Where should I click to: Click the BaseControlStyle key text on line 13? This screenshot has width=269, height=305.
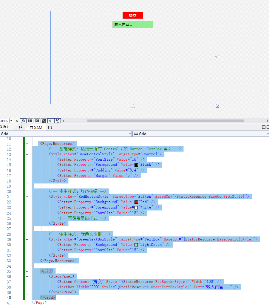pos(95,154)
